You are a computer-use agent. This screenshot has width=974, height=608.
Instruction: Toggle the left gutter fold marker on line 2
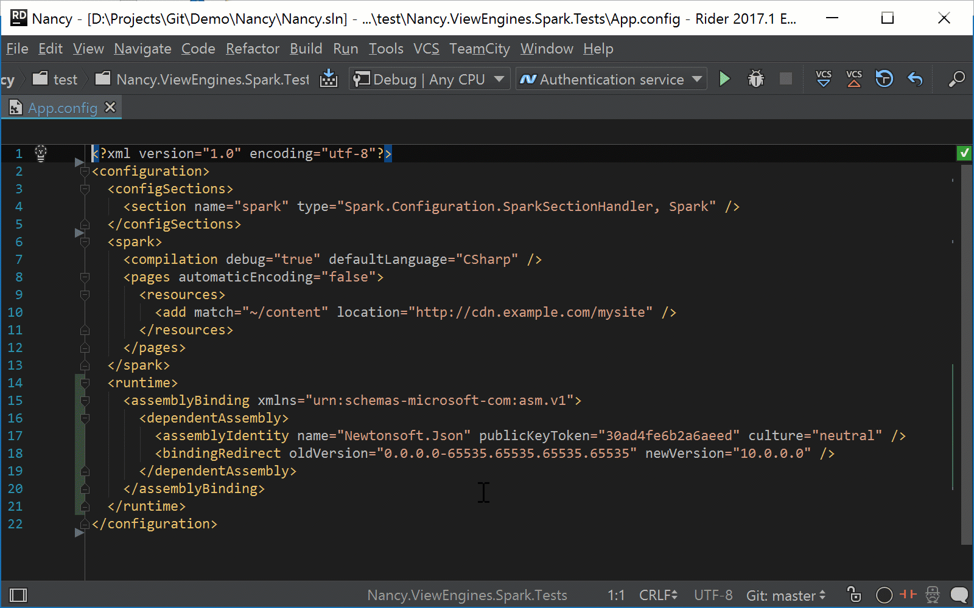(x=85, y=172)
